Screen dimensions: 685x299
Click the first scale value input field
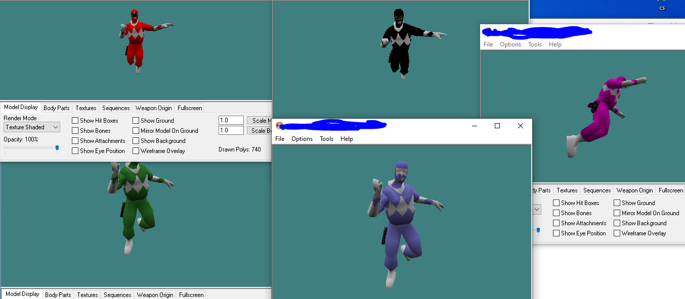coord(231,120)
